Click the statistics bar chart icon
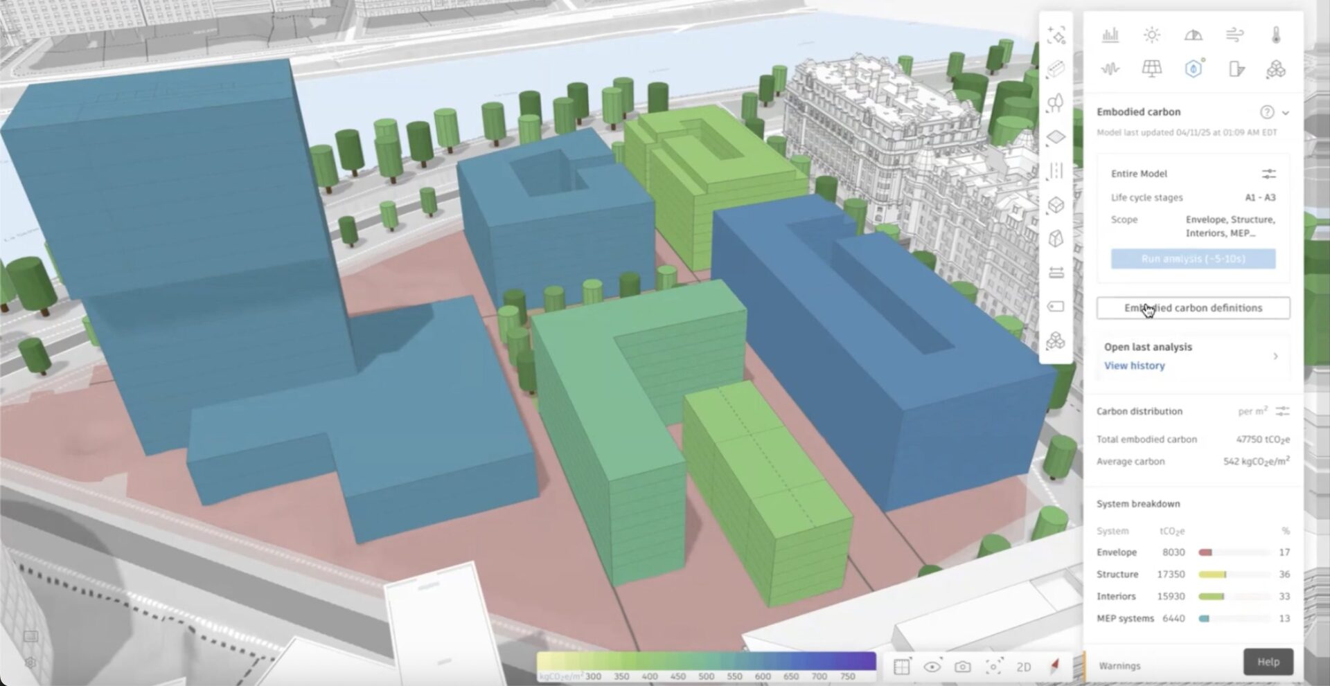 click(1111, 33)
